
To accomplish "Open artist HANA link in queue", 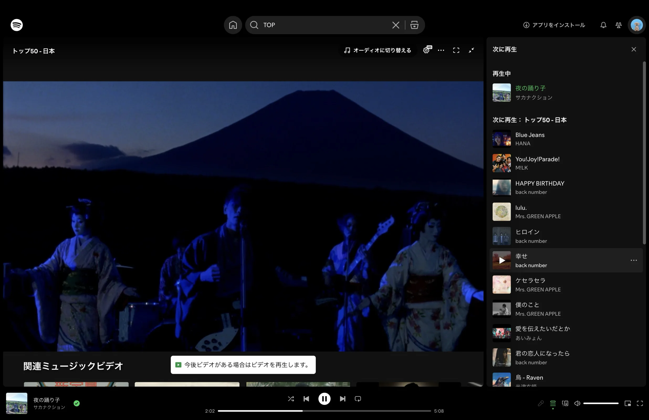I will click(522, 143).
